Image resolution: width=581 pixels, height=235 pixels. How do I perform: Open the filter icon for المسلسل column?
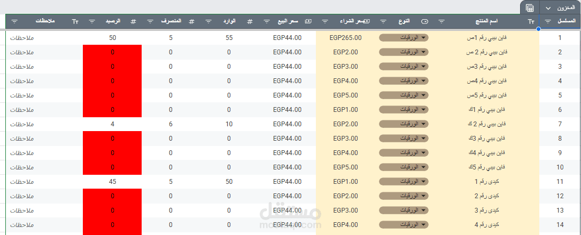(548, 21)
